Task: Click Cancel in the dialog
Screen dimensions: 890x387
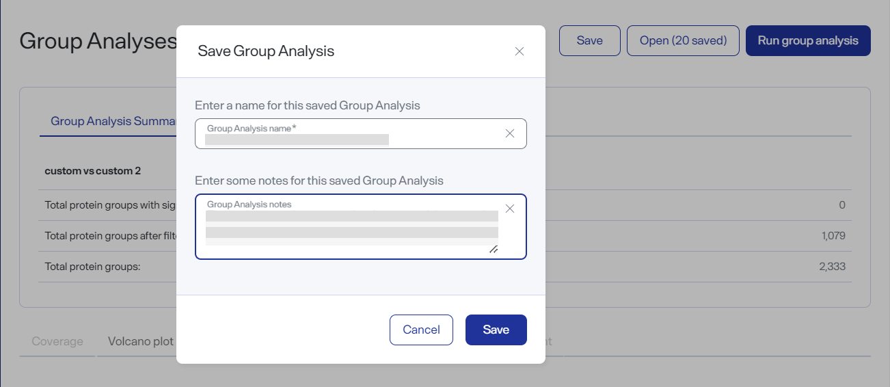Action: (421, 330)
